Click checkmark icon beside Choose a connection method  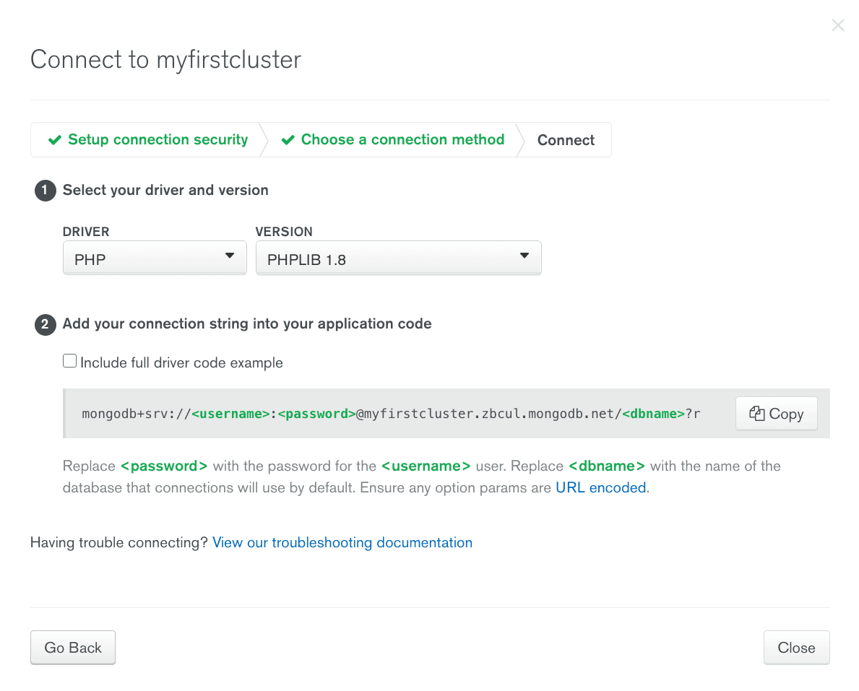click(x=288, y=140)
